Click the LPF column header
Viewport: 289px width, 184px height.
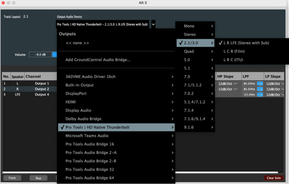pyautogui.click(x=253, y=77)
